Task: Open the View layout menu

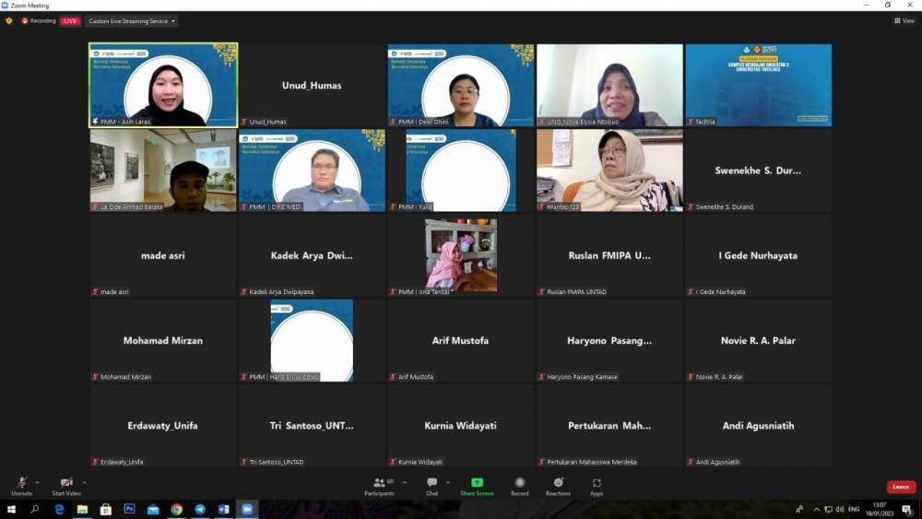Action: pos(904,20)
